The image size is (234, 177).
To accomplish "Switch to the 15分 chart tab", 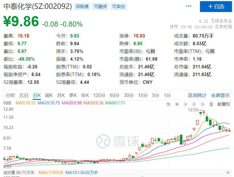I will pyautogui.click(x=143, y=95).
